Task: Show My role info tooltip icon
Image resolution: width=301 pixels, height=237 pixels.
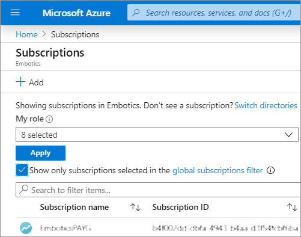Action: click(x=49, y=119)
